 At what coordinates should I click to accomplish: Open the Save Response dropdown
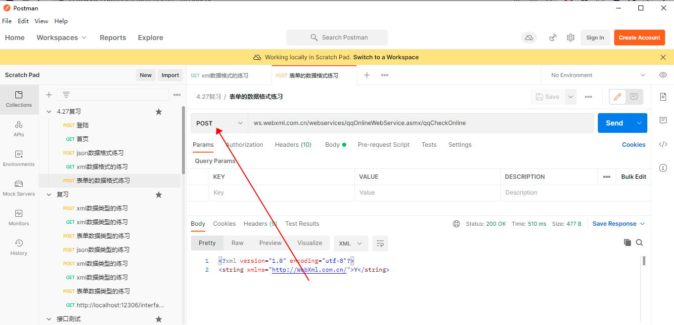point(619,224)
